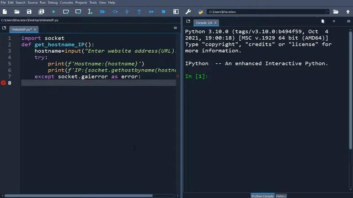Screen dimensions: 353x198
Task: Open the Consoles menu
Action: point(66,2)
